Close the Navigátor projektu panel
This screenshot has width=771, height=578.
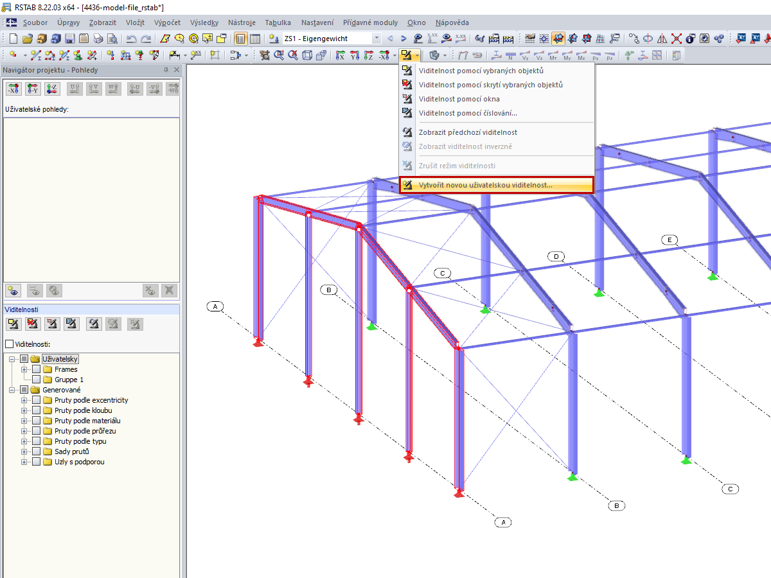177,69
